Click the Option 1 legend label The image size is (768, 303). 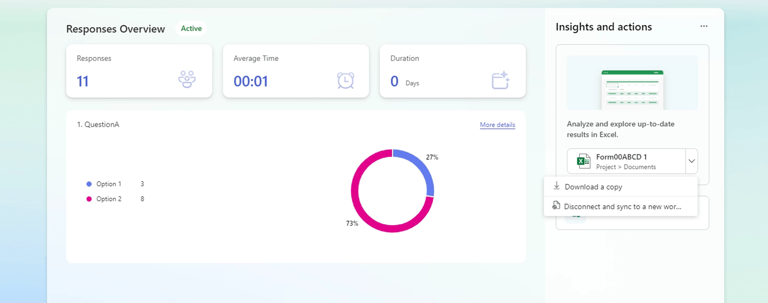click(x=109, y=184)
